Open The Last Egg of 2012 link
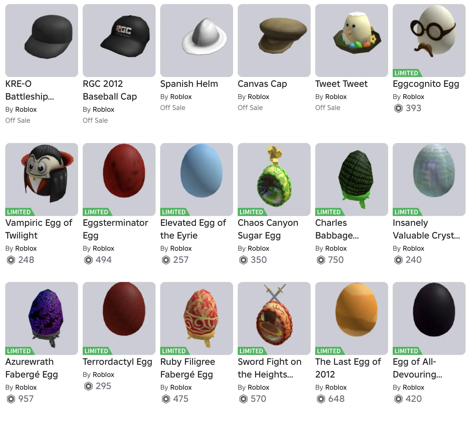 pyautogui.click(x=348, y=368)
